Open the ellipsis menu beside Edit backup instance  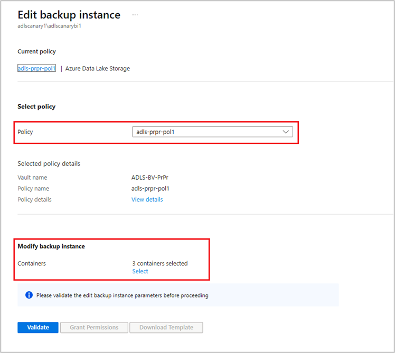(x=135, y=15)
